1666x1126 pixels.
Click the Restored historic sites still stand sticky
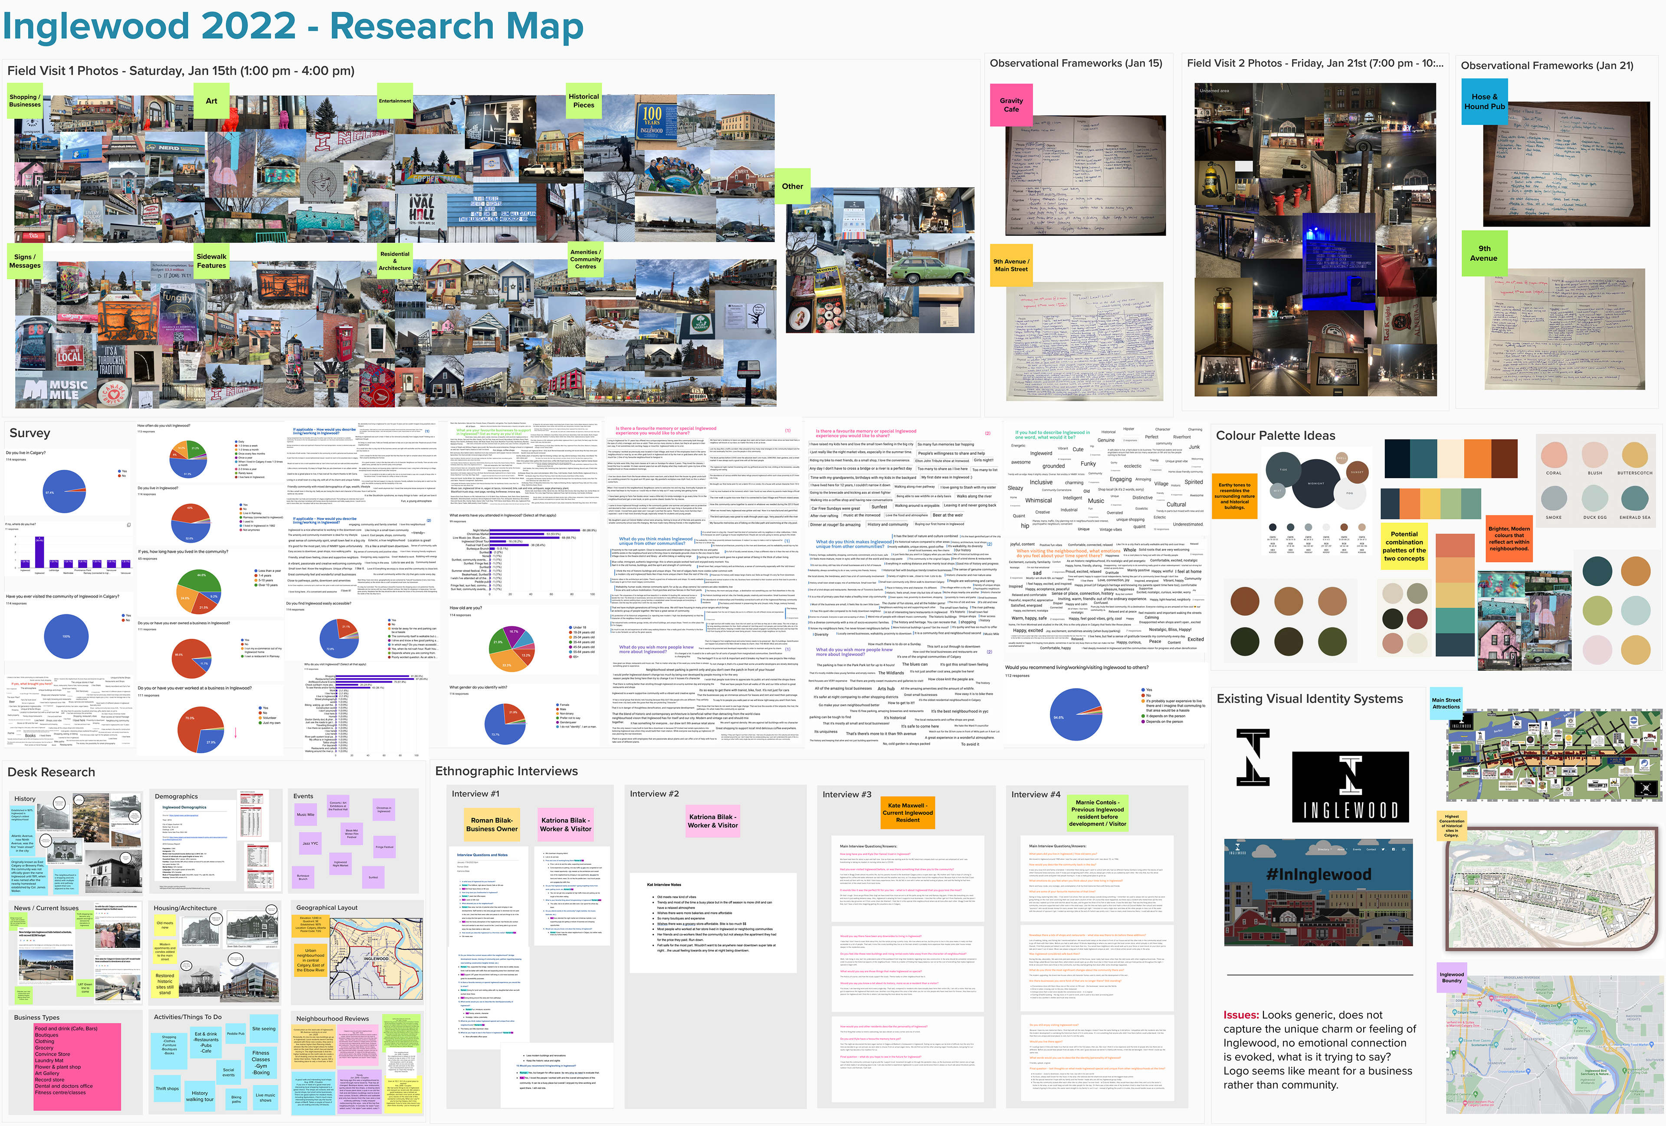pos(165,984)
